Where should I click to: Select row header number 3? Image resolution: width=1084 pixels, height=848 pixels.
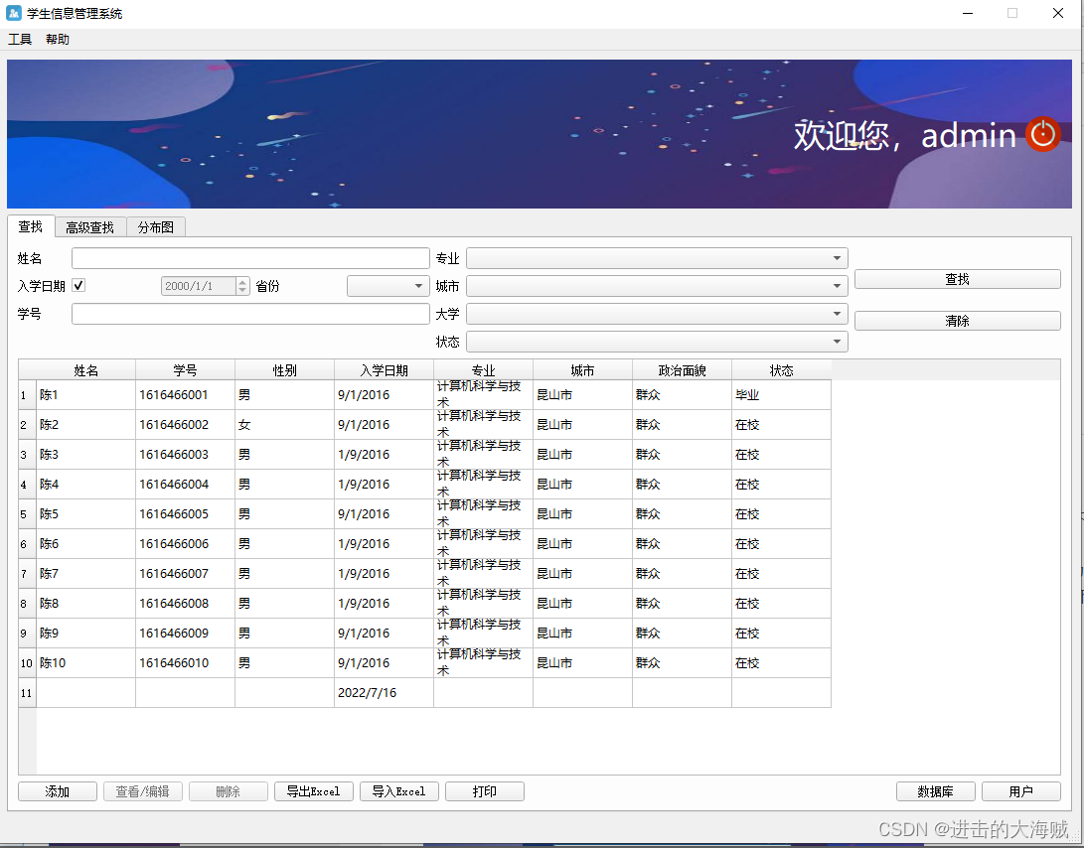point(27,454)
